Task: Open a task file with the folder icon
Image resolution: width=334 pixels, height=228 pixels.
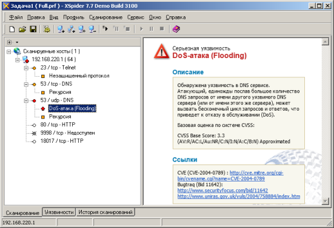Action: (22, 29)
